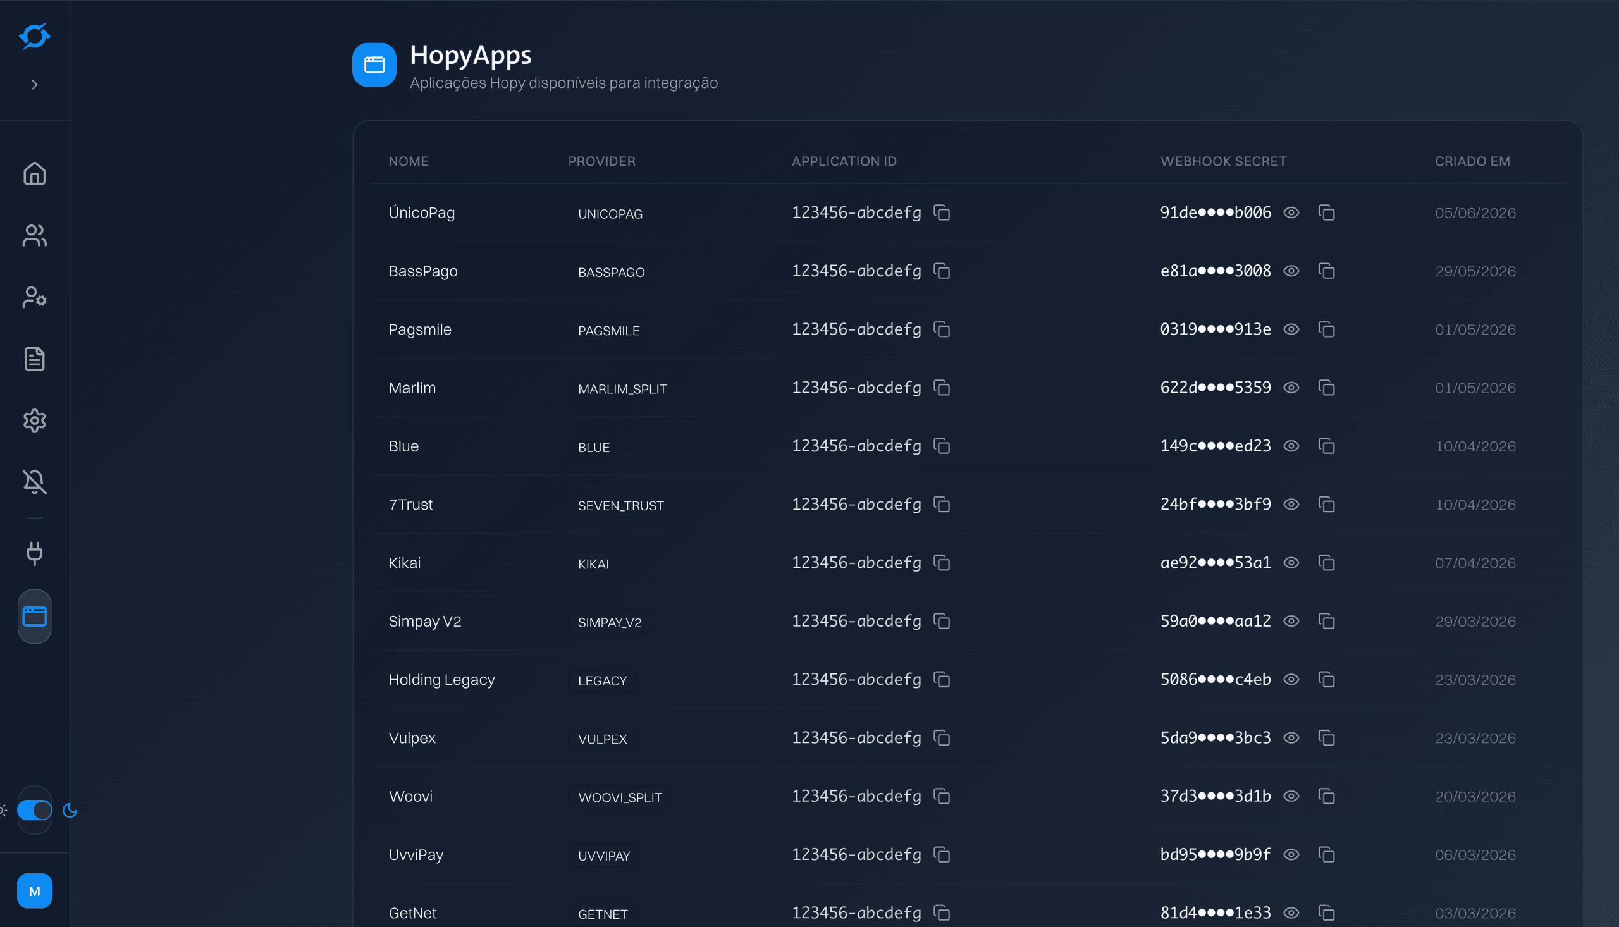
Task: Open the Home page from sidebar
Action: click(x=34, y=173)
